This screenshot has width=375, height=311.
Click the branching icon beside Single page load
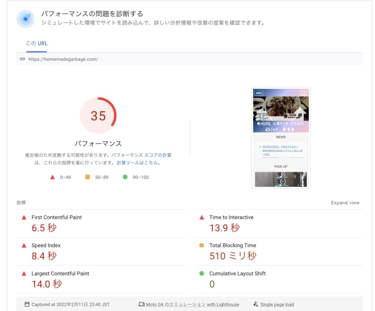pos(255,304)
